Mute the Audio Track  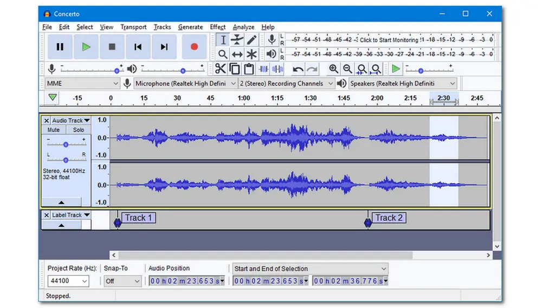pyautogui.click(x=54, y=130)
